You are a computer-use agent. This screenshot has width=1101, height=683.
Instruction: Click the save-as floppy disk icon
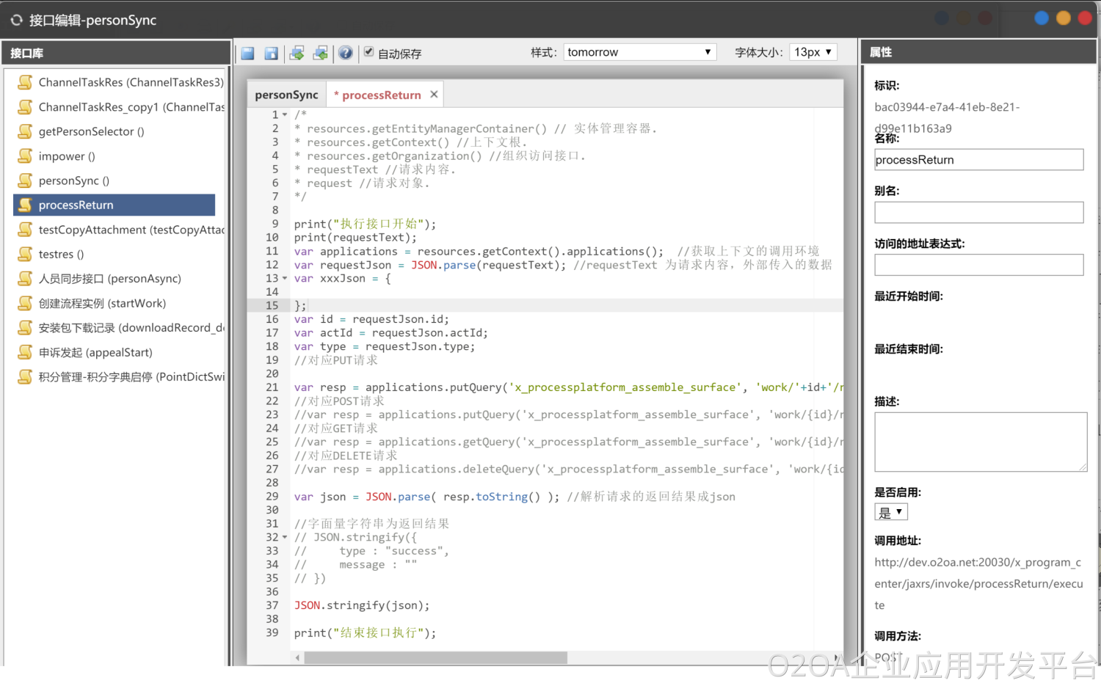point(271,53)
